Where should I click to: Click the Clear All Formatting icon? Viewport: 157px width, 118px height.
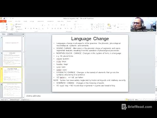(x=49, y=25)
